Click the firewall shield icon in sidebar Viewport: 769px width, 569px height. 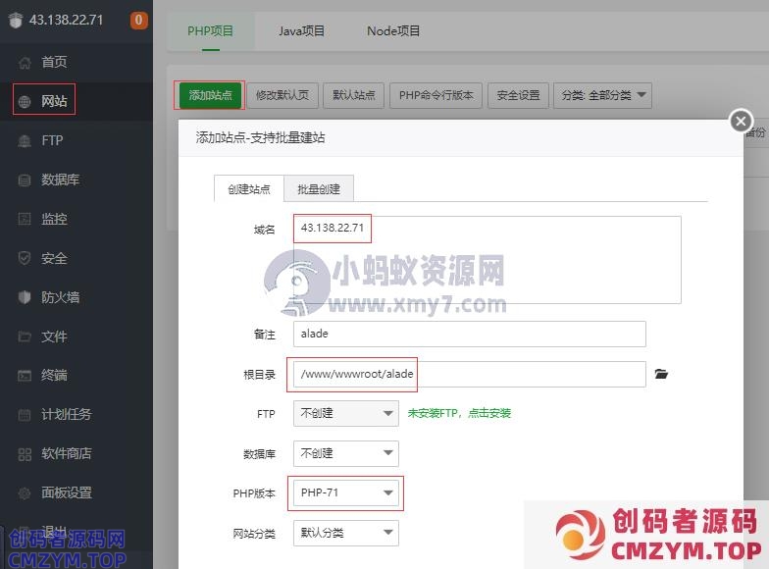[25, 297]
